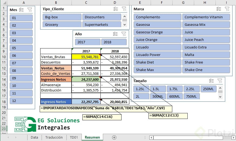Toggle multi-select in Mes slicer

point(21,10)
